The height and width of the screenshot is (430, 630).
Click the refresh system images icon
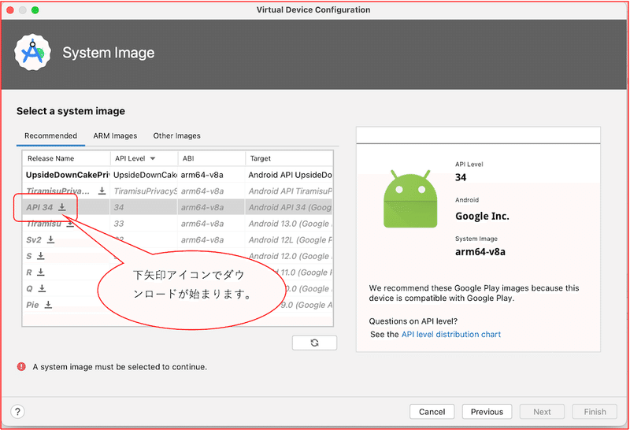click(314, 343)
